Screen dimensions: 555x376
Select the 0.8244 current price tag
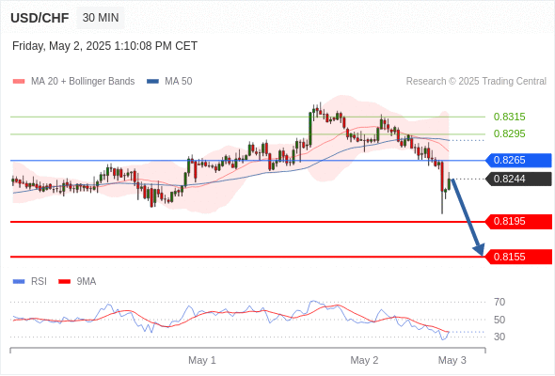[x=518, y=179]
